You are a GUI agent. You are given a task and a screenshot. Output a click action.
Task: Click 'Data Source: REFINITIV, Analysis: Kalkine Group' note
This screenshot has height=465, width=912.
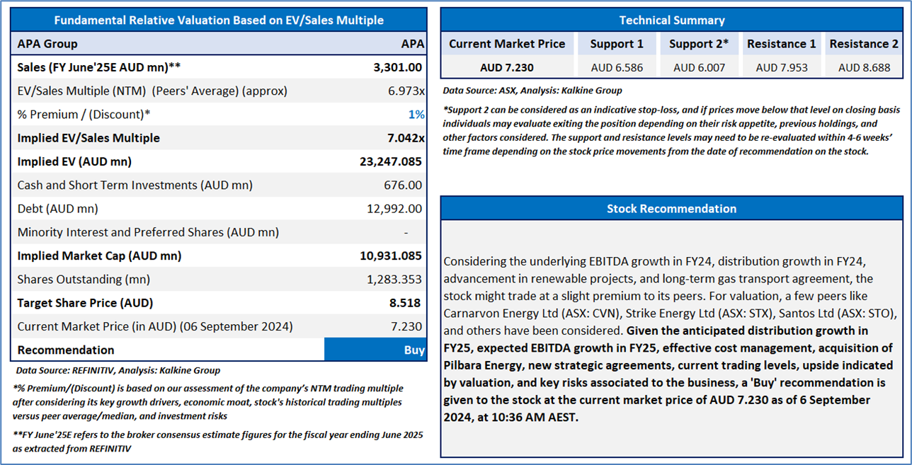point(118,370)
